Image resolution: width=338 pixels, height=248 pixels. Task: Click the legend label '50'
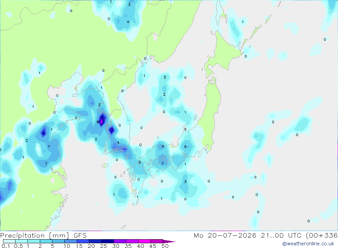pyautogui.click(x=165, y=246)
